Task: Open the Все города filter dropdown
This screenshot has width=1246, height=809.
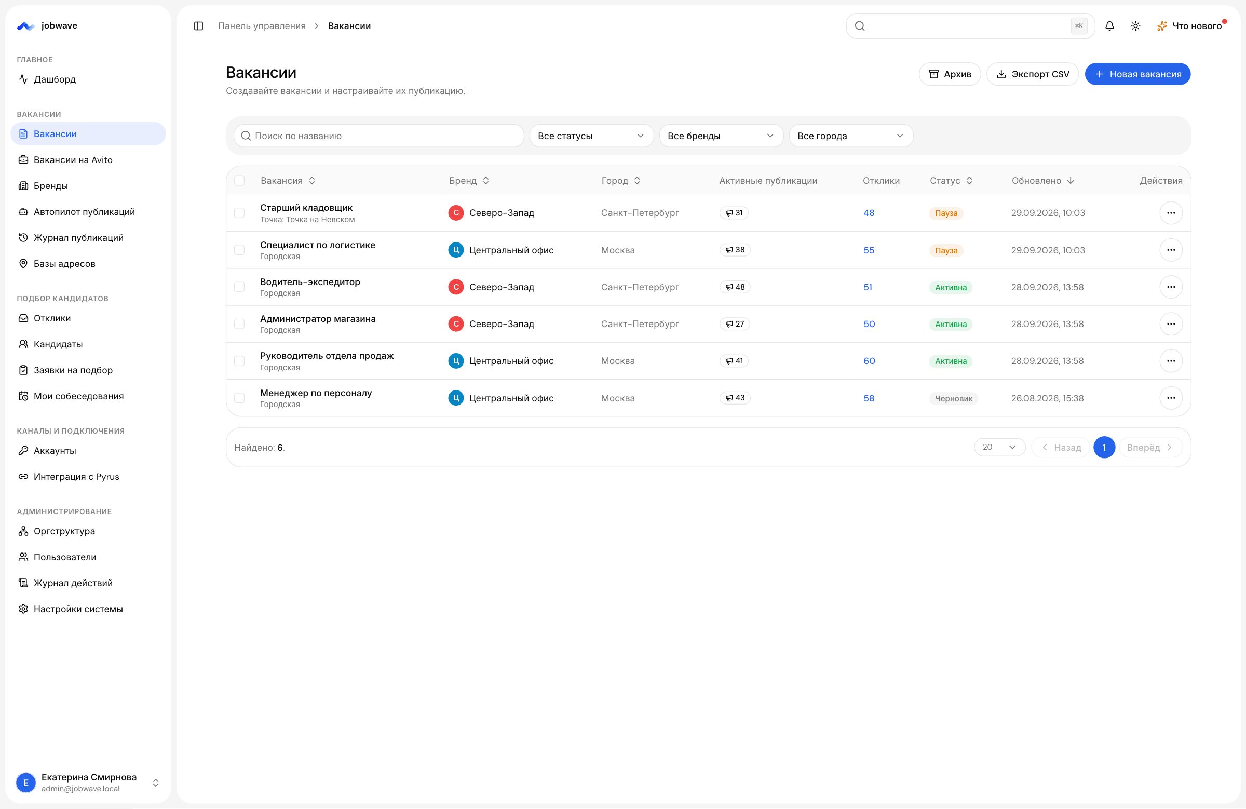Action: pos(851,136)
